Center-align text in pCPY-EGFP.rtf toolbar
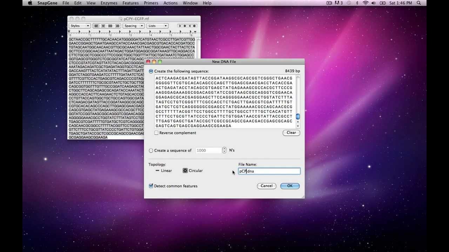Image resolution: width=449 pixels, height=252 pixels. 103,26
